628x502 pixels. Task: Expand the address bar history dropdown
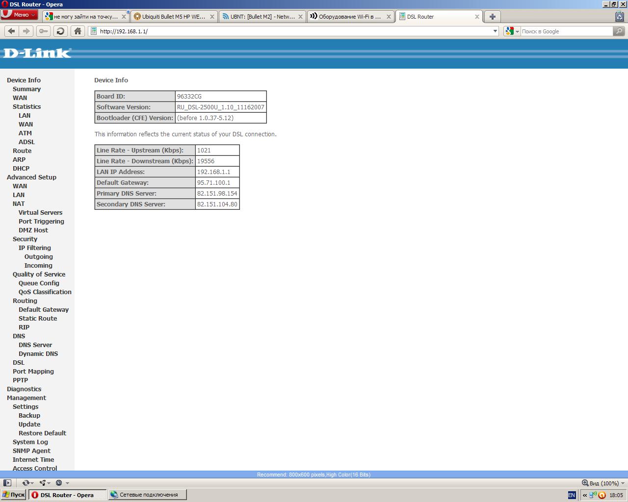[495, 31]
